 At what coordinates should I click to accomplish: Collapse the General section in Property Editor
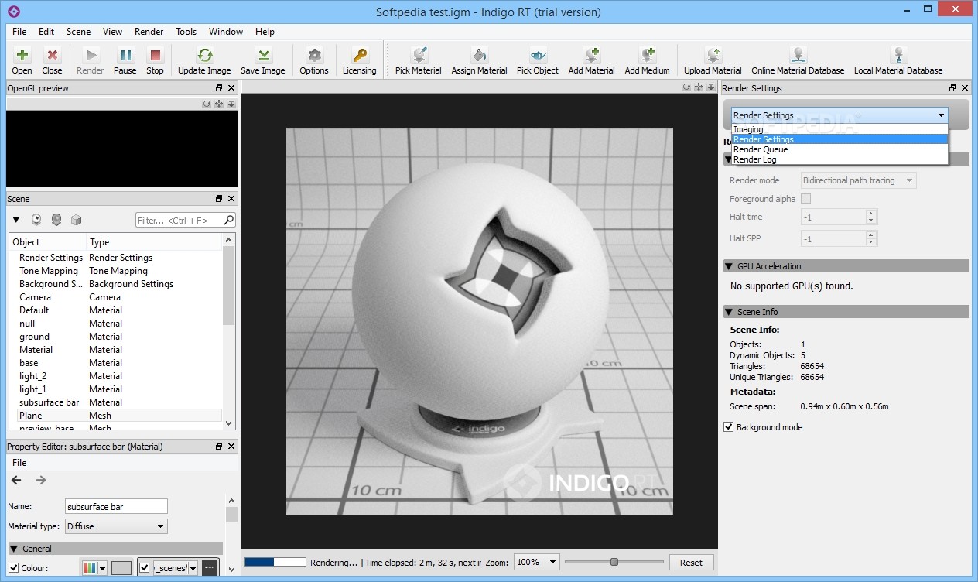[x=15, y=549]
